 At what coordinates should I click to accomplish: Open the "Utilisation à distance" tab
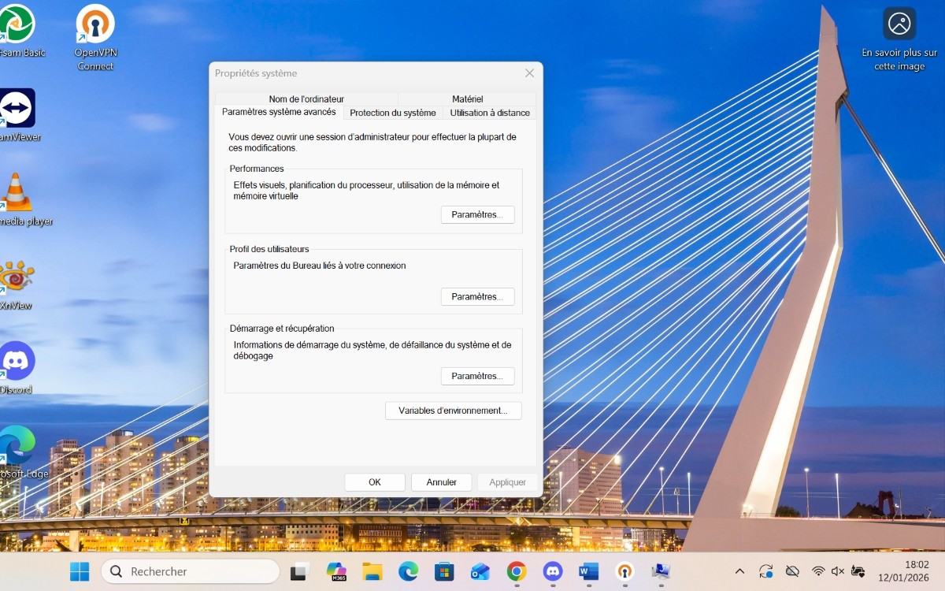489,113
